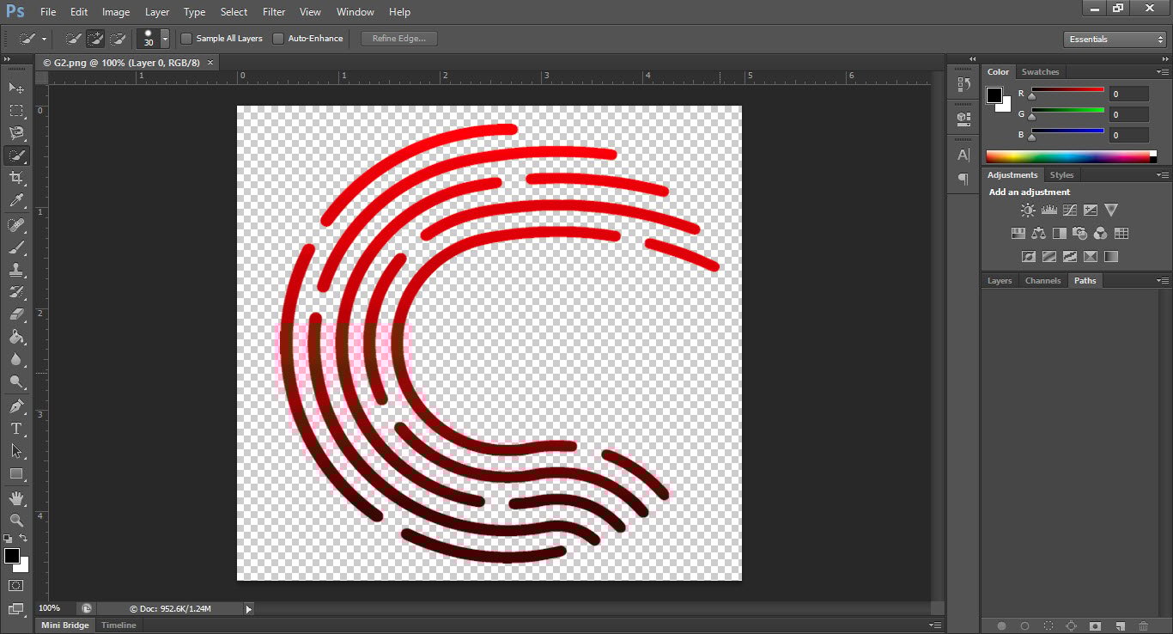Select the Paint Bucket tool
Screen dimensions: 1173x634
point(16,337)
